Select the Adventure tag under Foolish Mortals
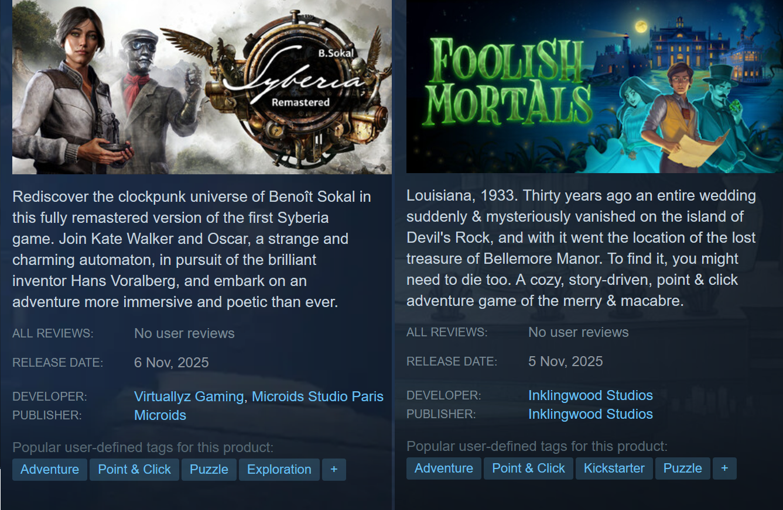Viewport: 783px width, 510px height. (444, 468)
